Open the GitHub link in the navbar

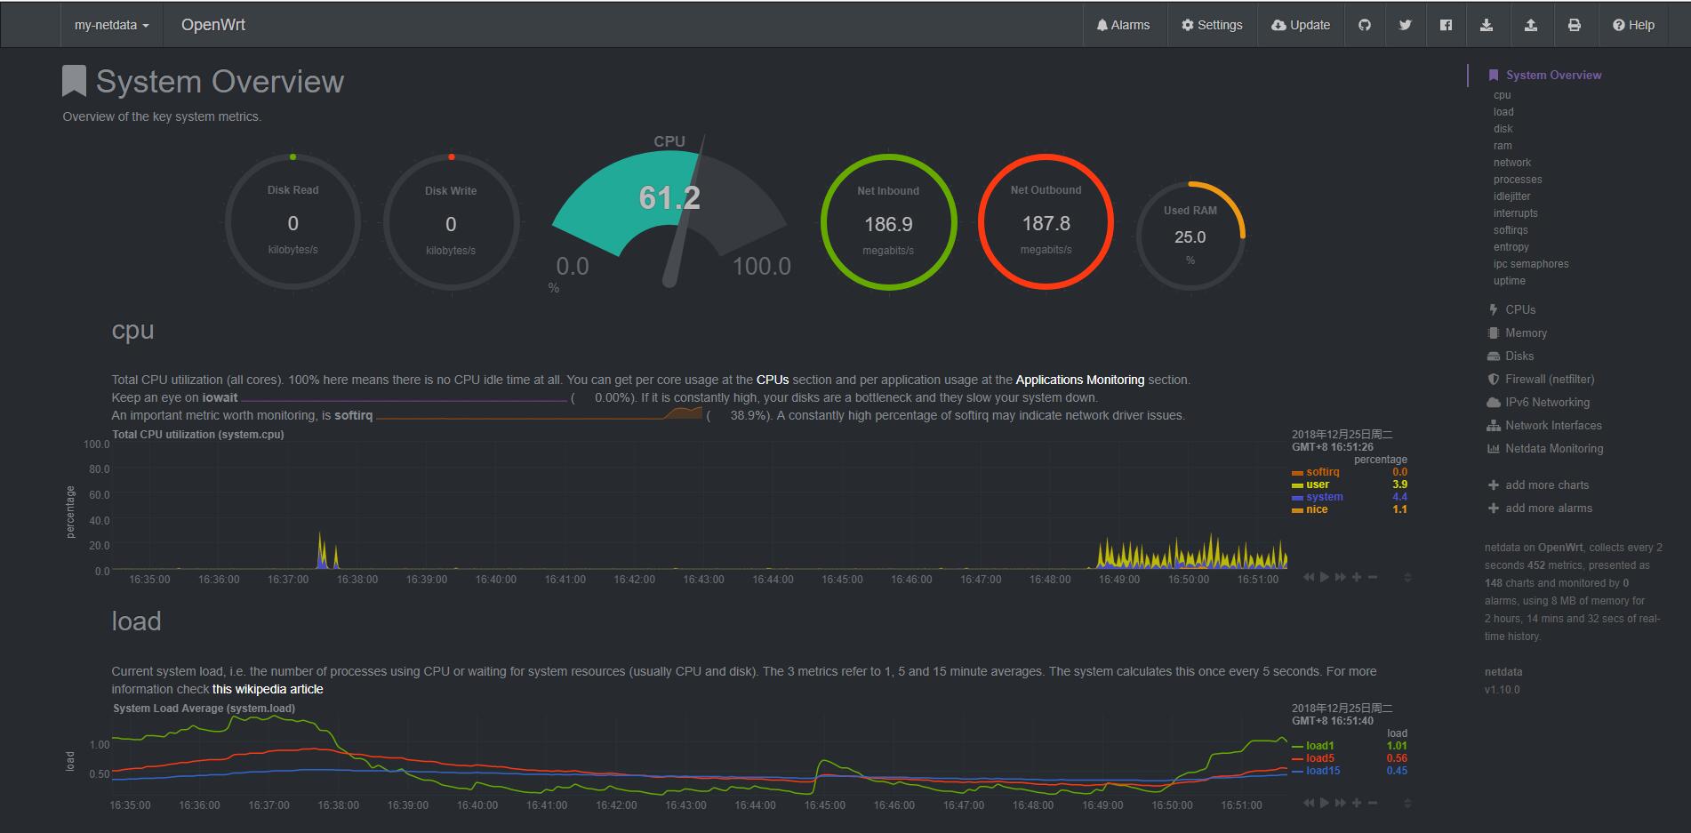pos(1365,25)
